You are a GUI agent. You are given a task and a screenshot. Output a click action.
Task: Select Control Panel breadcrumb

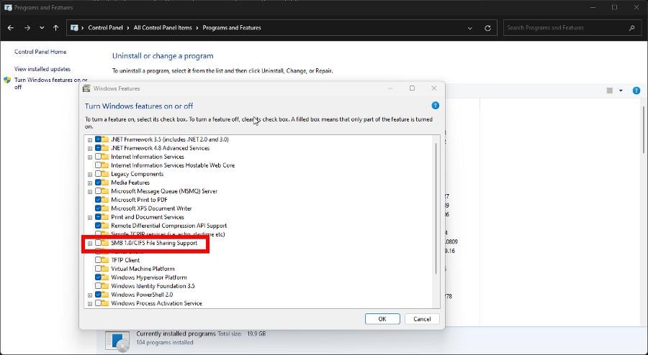(x=105, y=27)
